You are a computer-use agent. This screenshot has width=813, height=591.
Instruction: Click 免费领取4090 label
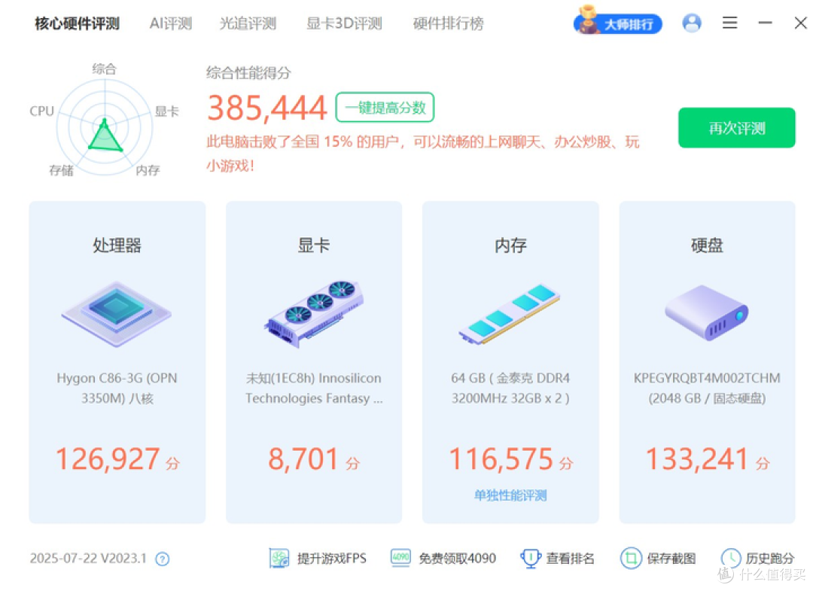pyautogui.click(x=458, y=559)
